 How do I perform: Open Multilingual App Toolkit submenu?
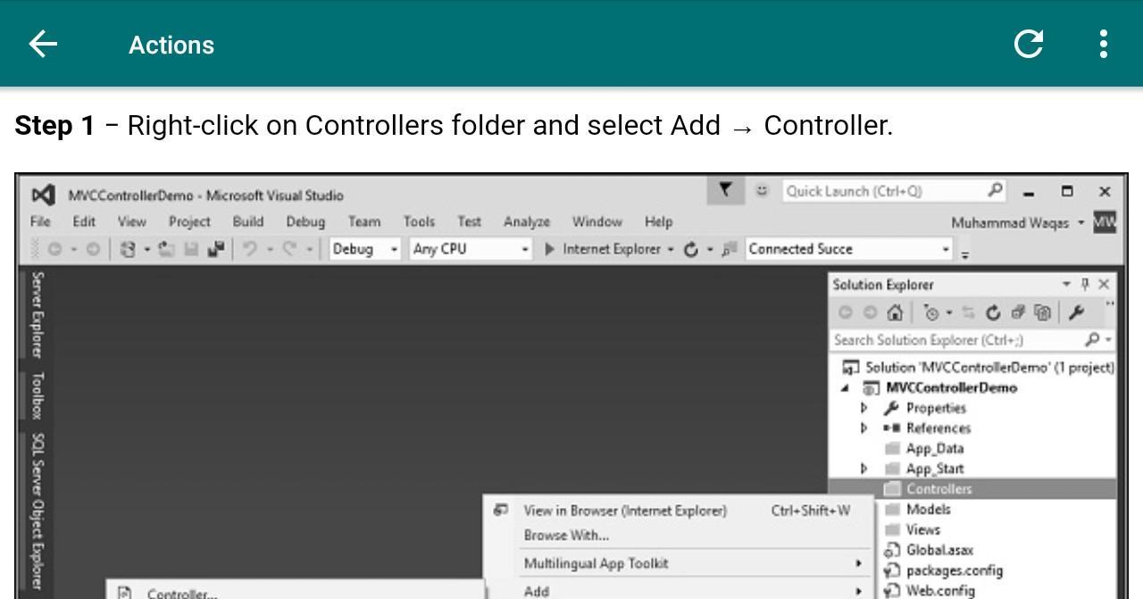point(679,563)
